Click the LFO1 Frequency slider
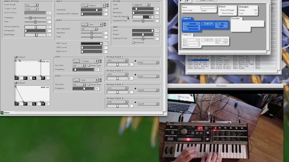This screenshot has height=162, width=289. pos(83,70)
